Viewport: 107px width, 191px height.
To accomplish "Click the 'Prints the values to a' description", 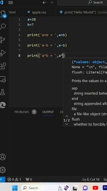I will click(x=89, y=81).
